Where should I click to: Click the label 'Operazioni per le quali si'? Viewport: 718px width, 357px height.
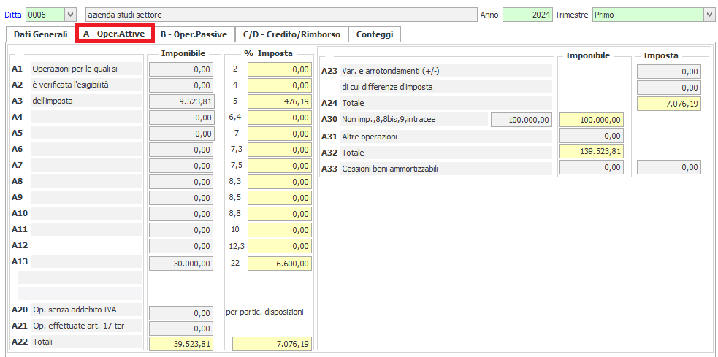click(75, 69)
